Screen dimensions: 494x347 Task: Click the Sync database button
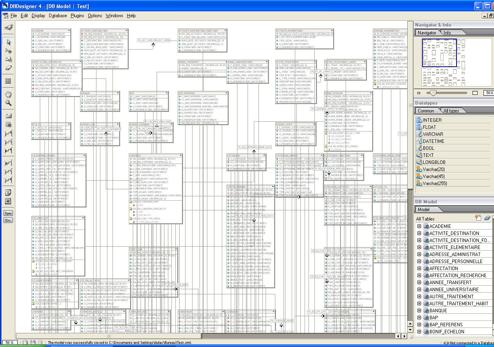click(8, 213)
